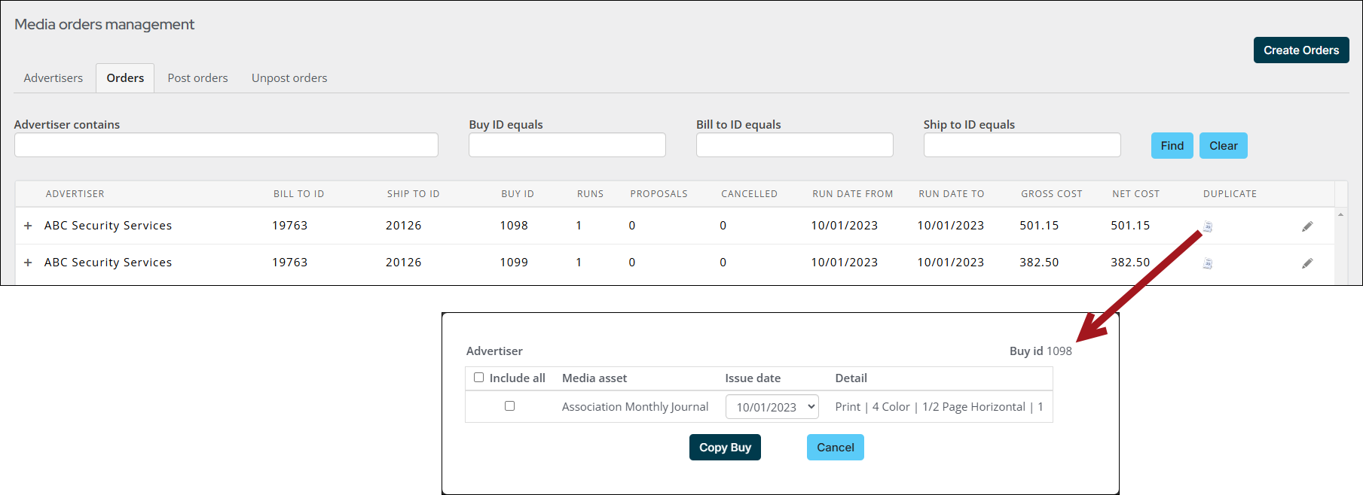Edit the order with Buy ID 1098
Screen dimensions: 1363x495
(1307, 226)
